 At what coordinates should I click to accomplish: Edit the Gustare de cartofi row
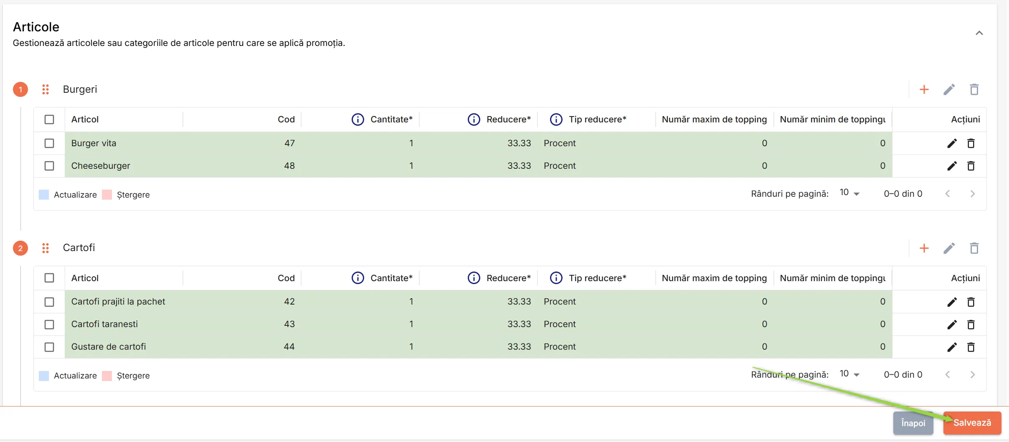pos(952,347)
